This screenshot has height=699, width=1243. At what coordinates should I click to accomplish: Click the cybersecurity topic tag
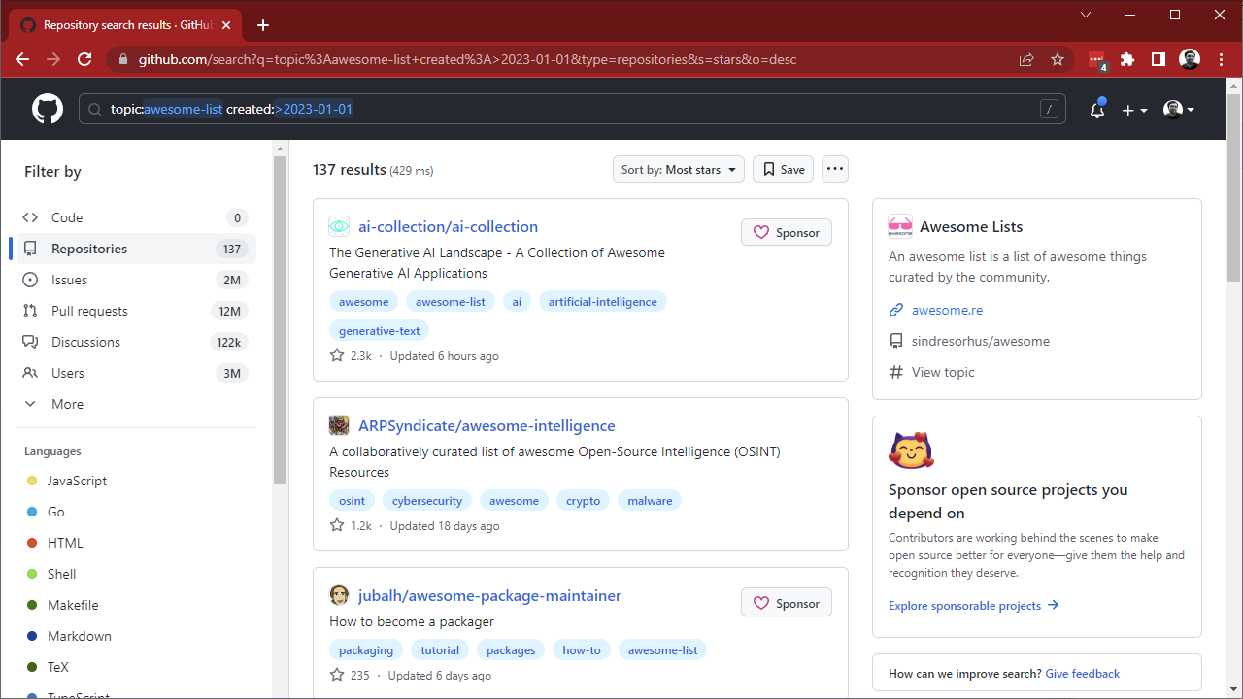[427, 501]
